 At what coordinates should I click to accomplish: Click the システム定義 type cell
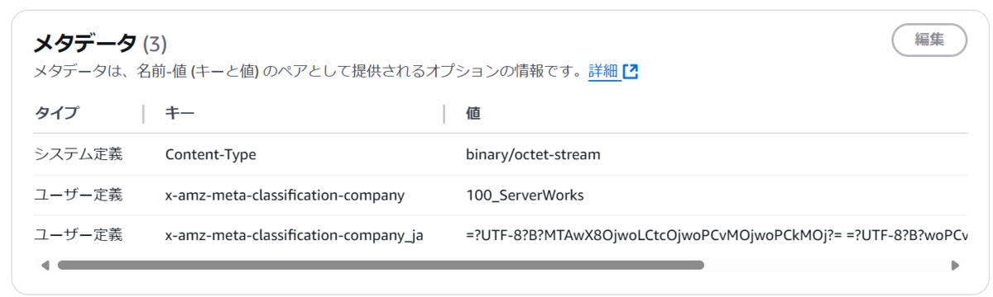coord(78,154)
